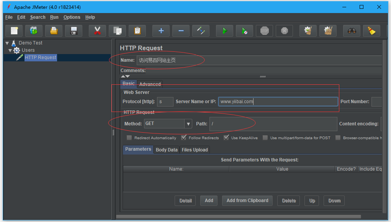The width and height of the screenshot is (391, 222).
Task: Click the Paste clipboard icon
Action: tap(137, 31)
